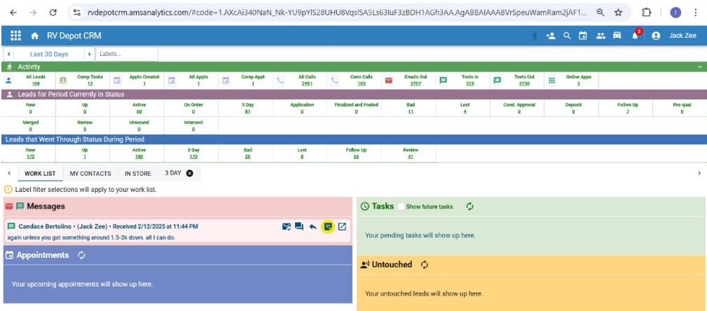Click the Labels filter input field
Viewport: 707px width, 311px height.
[x=126, y=54]
